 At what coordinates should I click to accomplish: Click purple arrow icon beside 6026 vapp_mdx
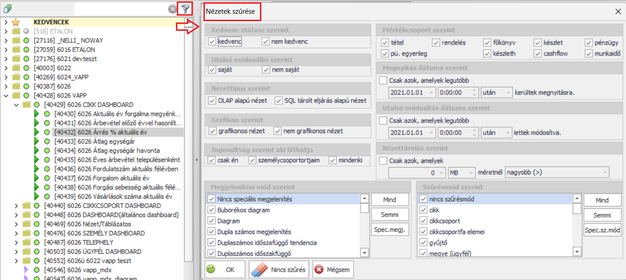click(26, 270)
